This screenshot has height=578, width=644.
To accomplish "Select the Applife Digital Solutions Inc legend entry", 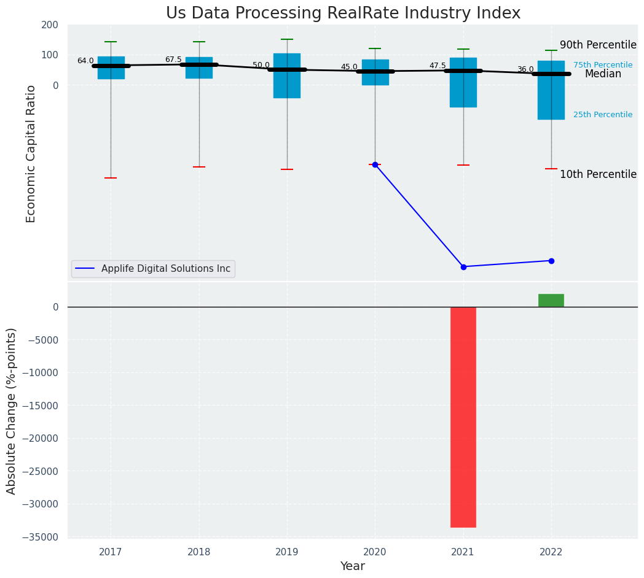I will point(165,269).
